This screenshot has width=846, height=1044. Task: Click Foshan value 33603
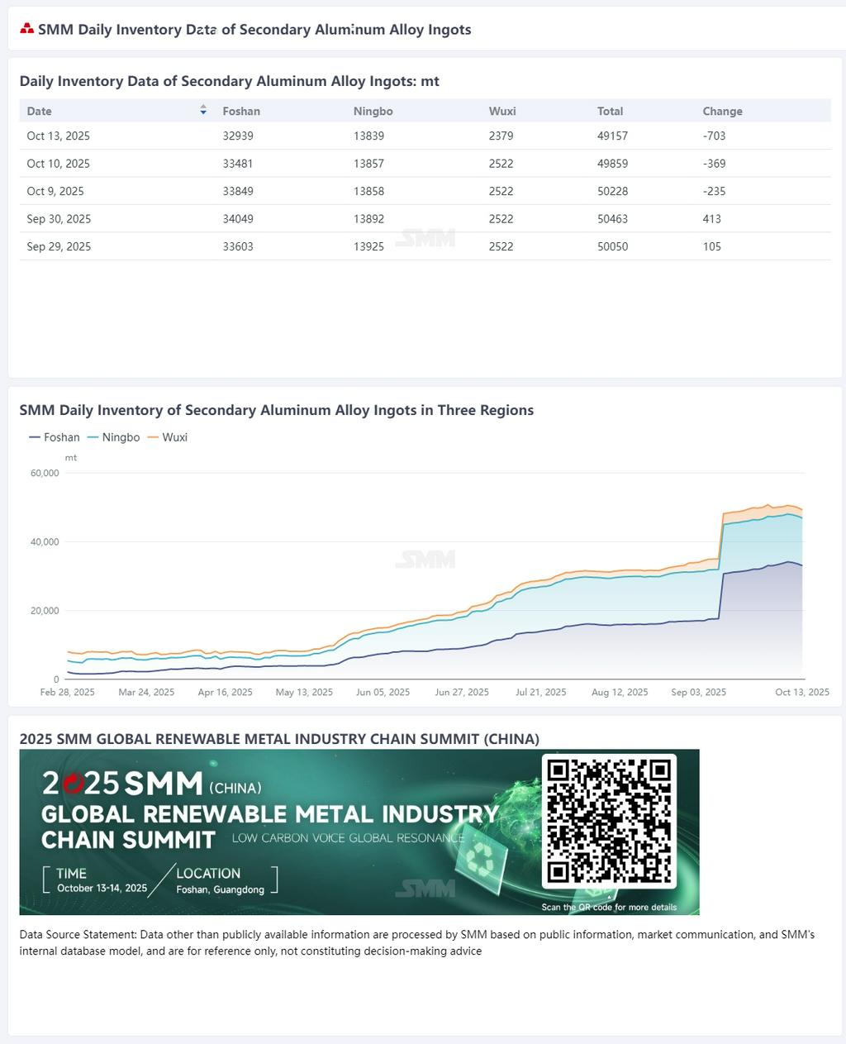point(238,246)
